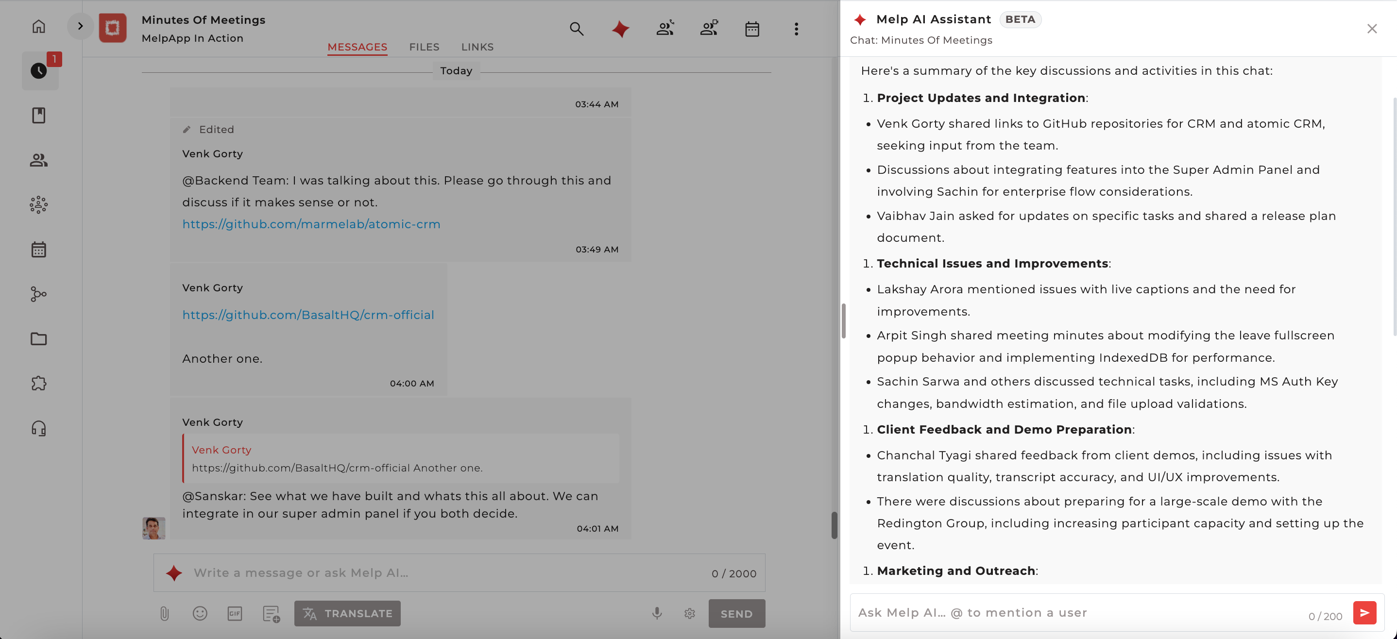Click the AI panel resize handle

tap(843, 321)
